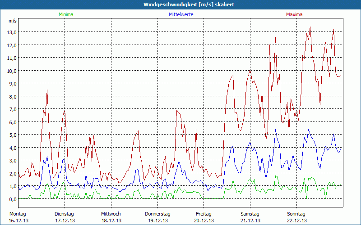This screenshot has width=361, height=225.
Task: Click the 13,0 y-axis value
Action: 12,32
